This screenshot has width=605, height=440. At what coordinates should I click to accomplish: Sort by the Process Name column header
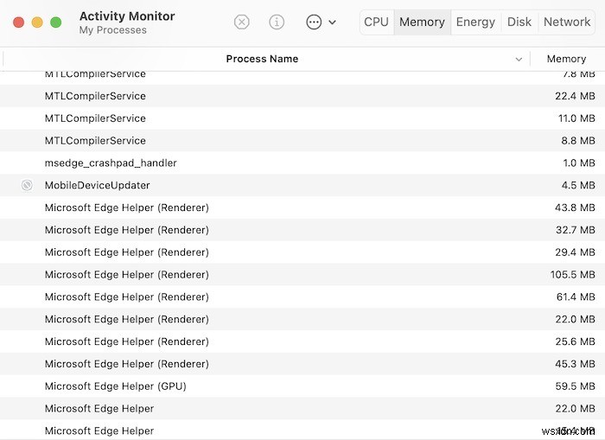[262, 59]
